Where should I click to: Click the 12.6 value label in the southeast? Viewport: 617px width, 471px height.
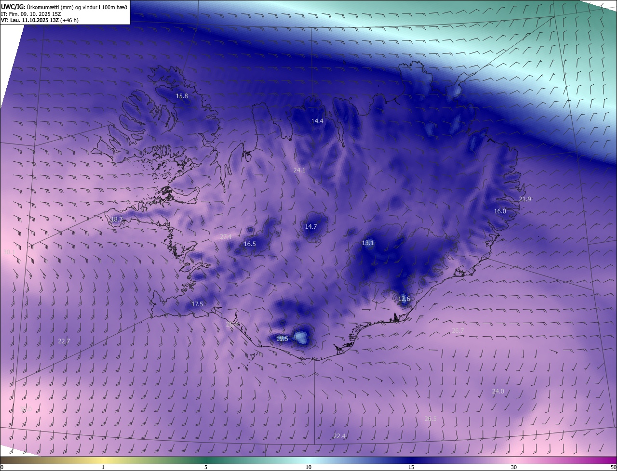pyautogui.click(x=404, y=299)
